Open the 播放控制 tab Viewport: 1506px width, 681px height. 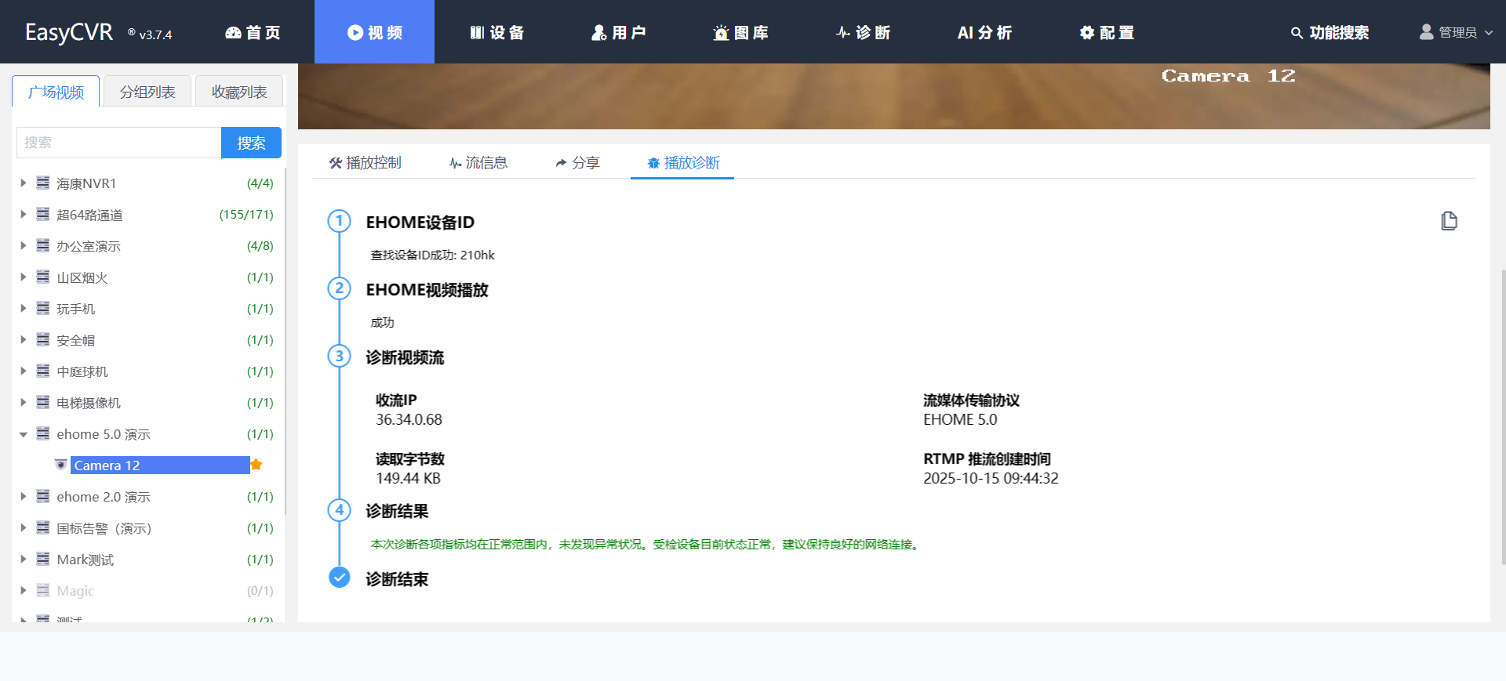[365, 162]
